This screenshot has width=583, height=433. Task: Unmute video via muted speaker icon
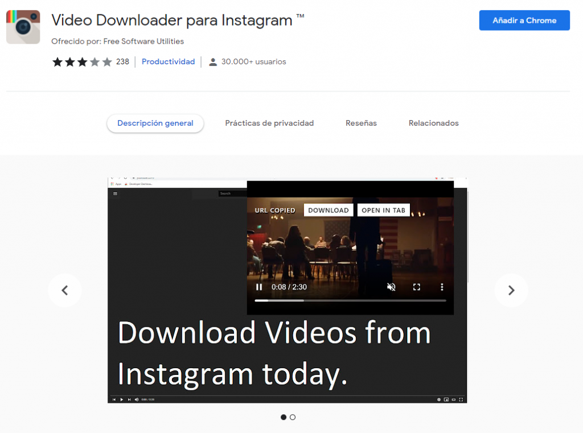(391, 287)
